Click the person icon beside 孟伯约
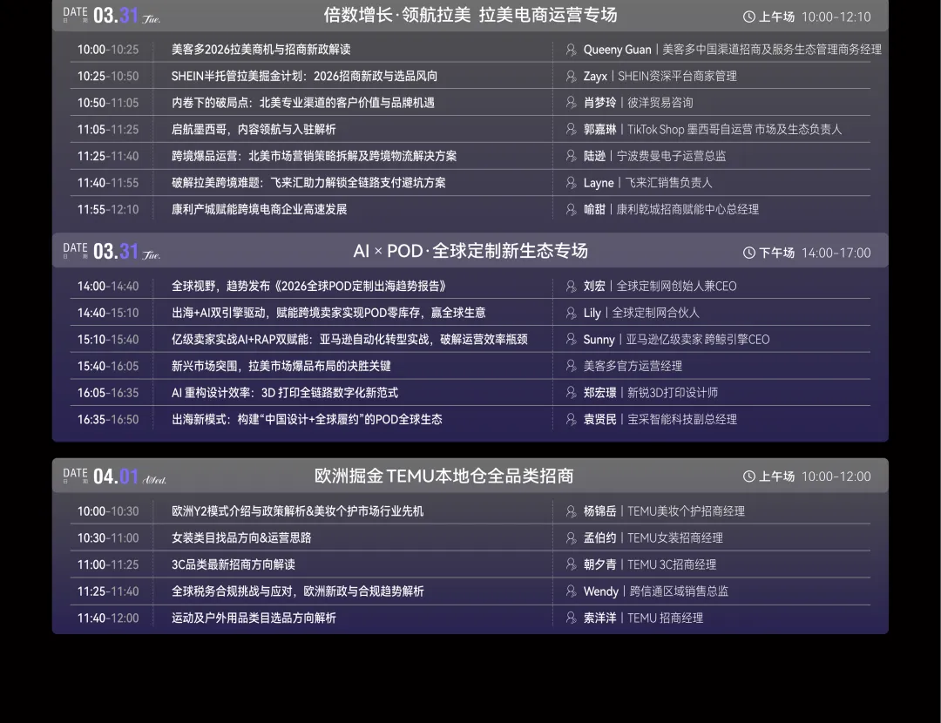This screenshot has height=723, width=941. coord(571,537)
